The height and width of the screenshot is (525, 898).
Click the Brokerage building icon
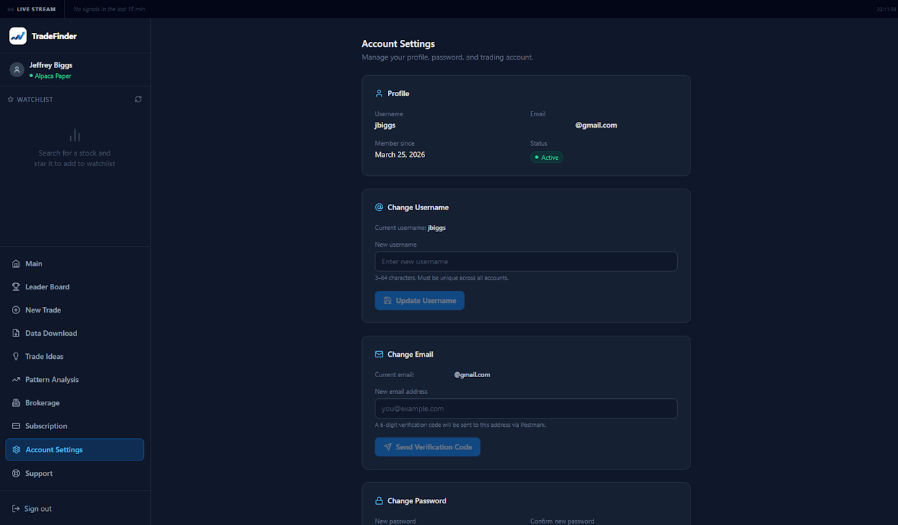pos(16,403)
